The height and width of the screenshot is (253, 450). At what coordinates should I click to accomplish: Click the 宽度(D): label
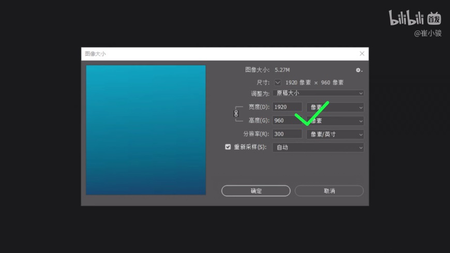point(259,107)
